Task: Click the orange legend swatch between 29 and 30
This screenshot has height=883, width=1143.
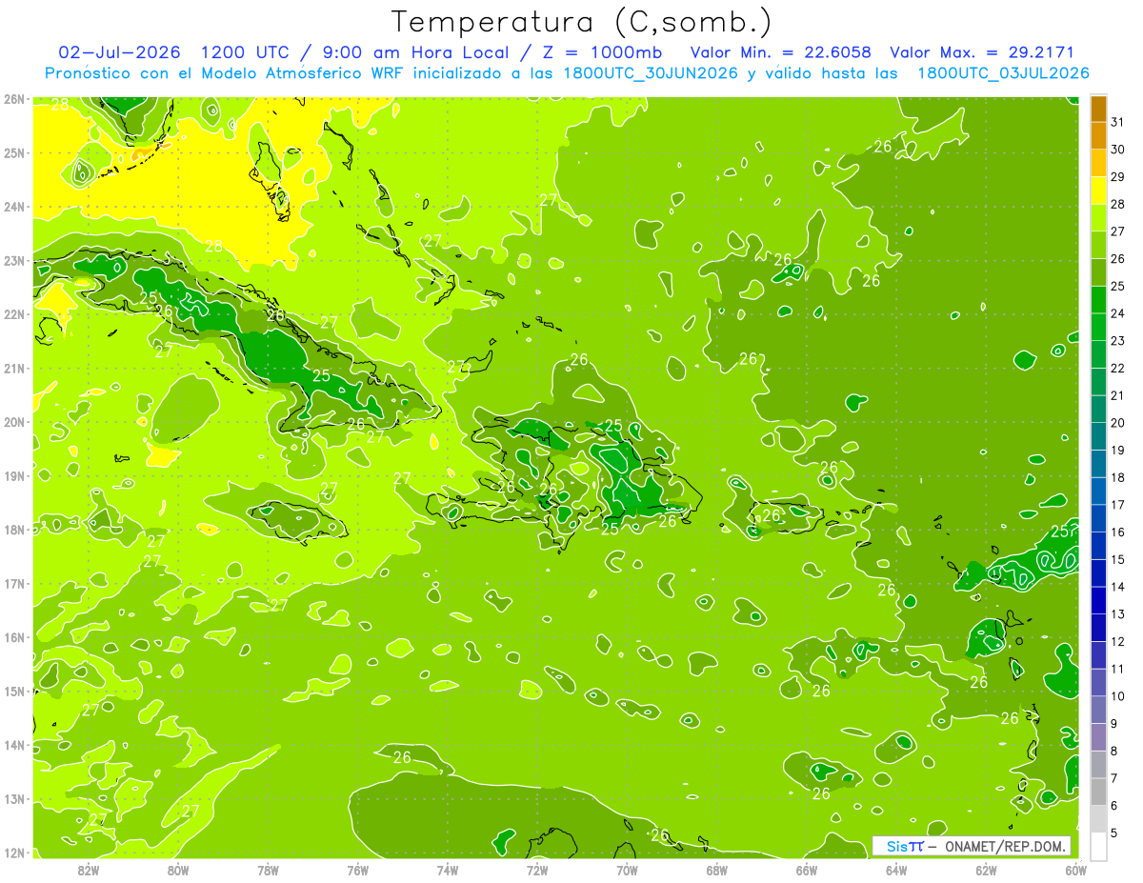Action: pos(1098,163)
